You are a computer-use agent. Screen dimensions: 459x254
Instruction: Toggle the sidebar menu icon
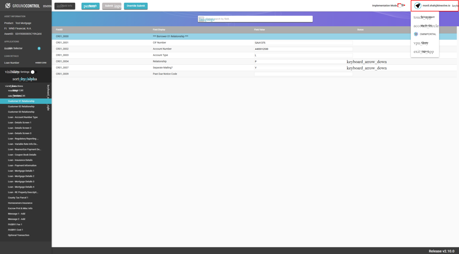(47, 6)
